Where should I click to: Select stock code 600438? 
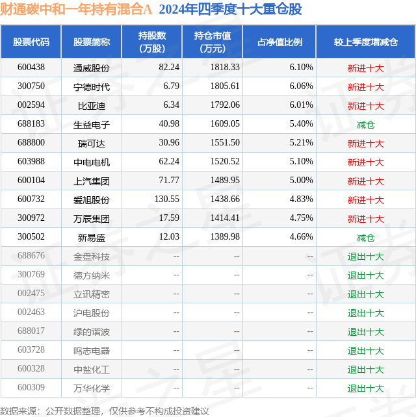(31, 68)
